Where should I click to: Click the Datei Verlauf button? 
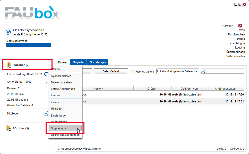pos(111,71)
